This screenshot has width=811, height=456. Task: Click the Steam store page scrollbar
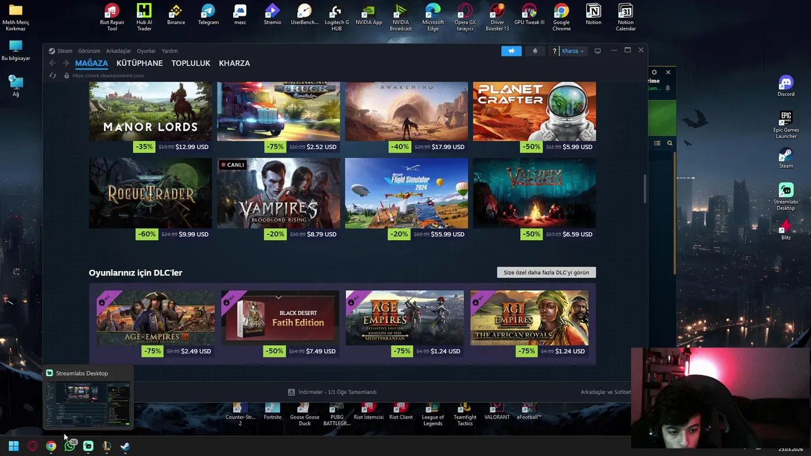(x=645, y=189)
